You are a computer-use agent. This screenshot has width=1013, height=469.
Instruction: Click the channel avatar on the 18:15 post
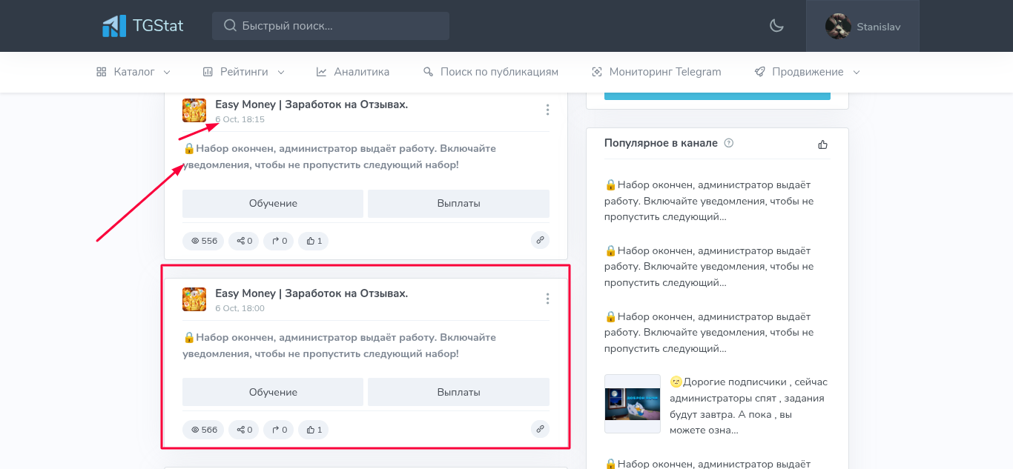[x=194, y=110]
